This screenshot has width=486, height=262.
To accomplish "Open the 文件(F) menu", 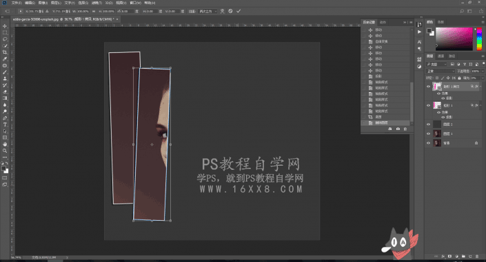I will coord(17,3).
